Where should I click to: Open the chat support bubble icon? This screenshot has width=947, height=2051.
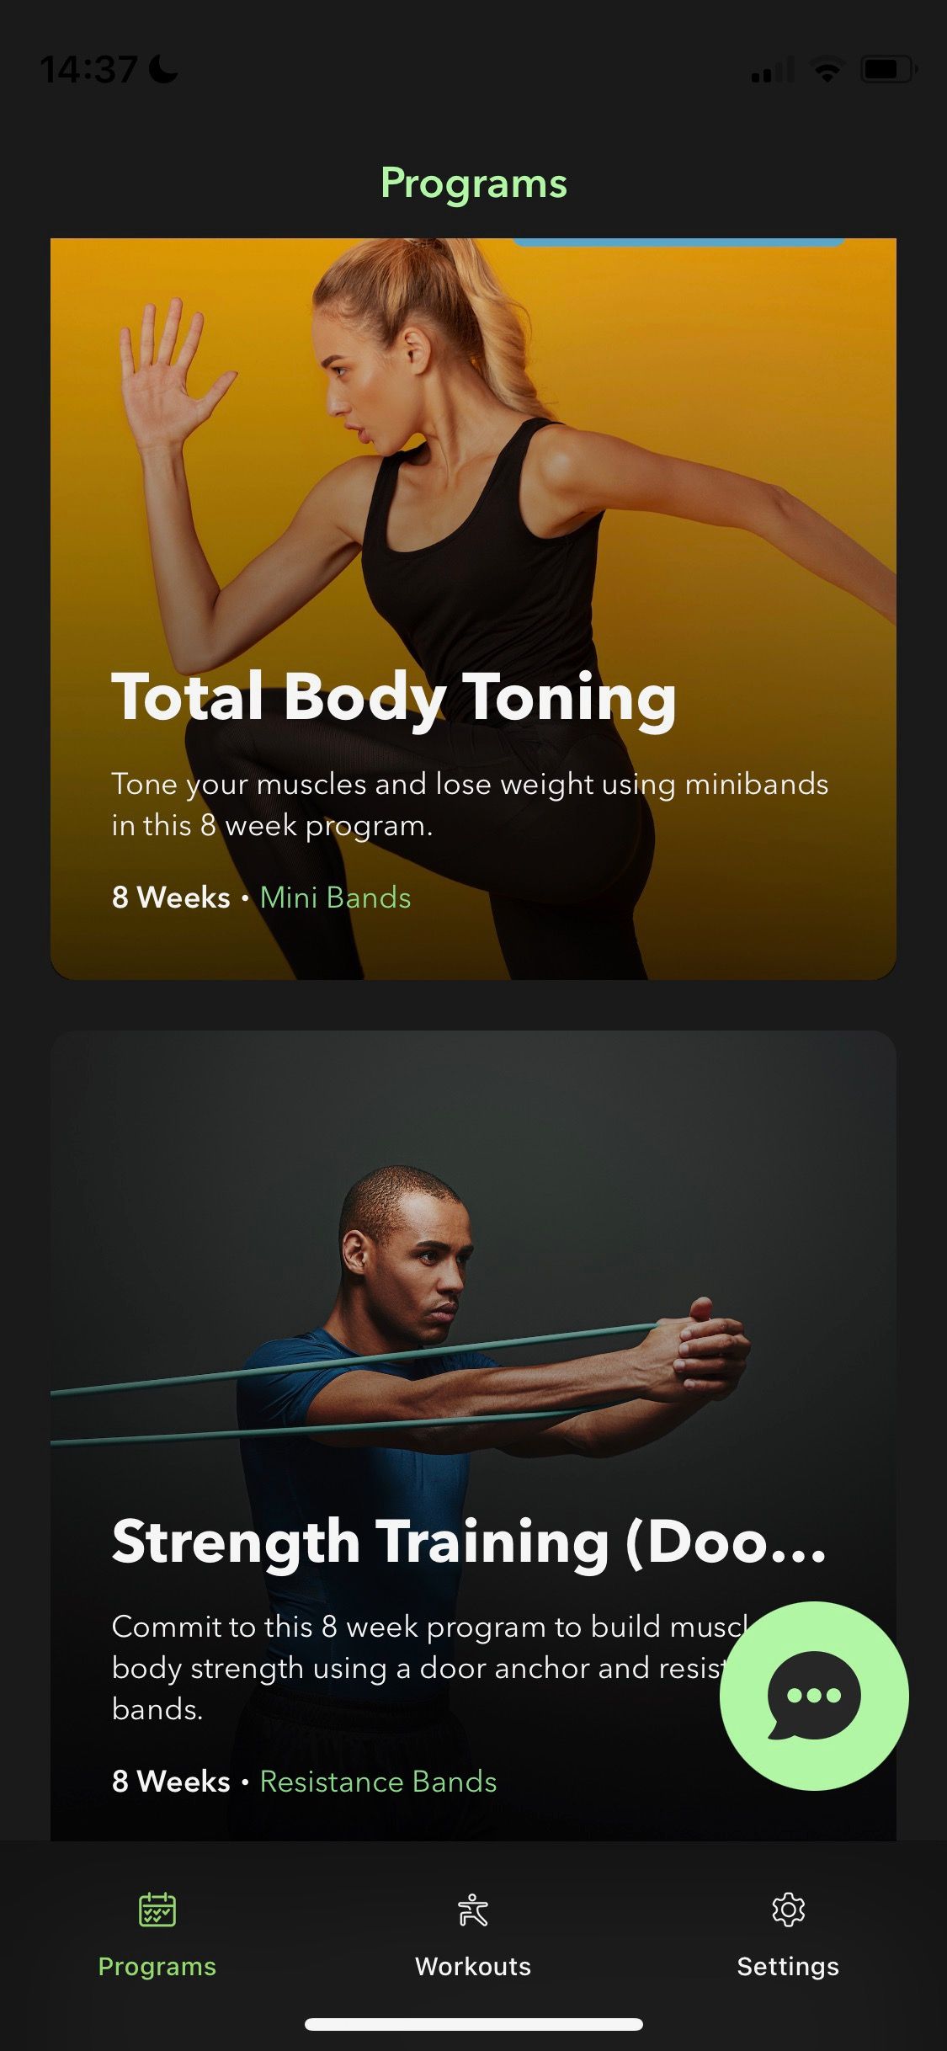(x=814, y=1696)
